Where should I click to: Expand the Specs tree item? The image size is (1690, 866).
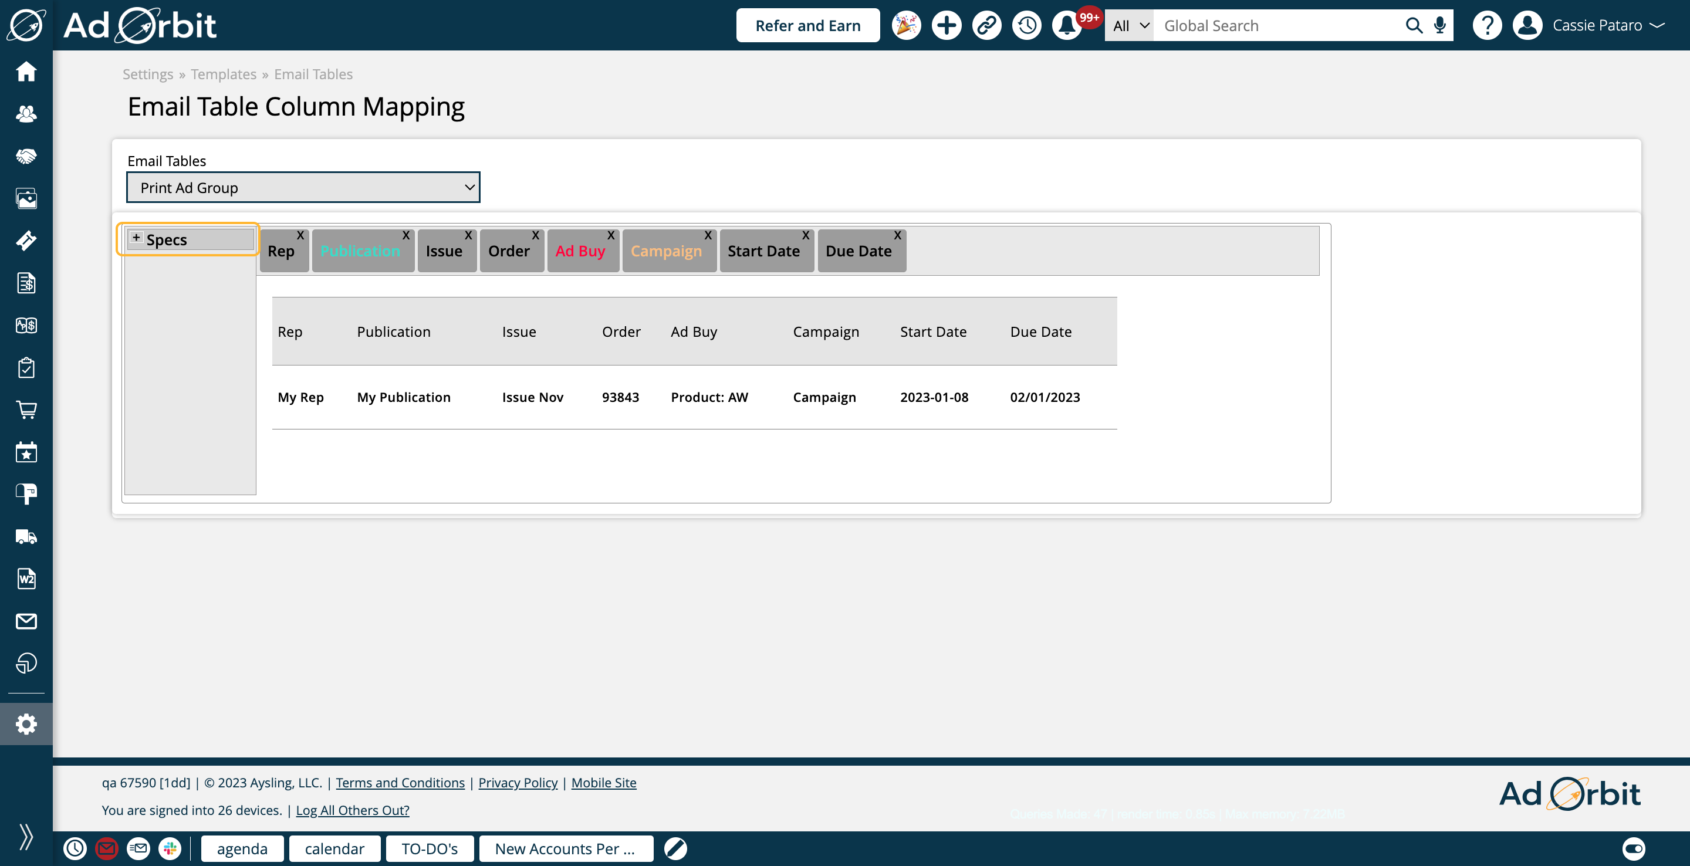(136, 238)
